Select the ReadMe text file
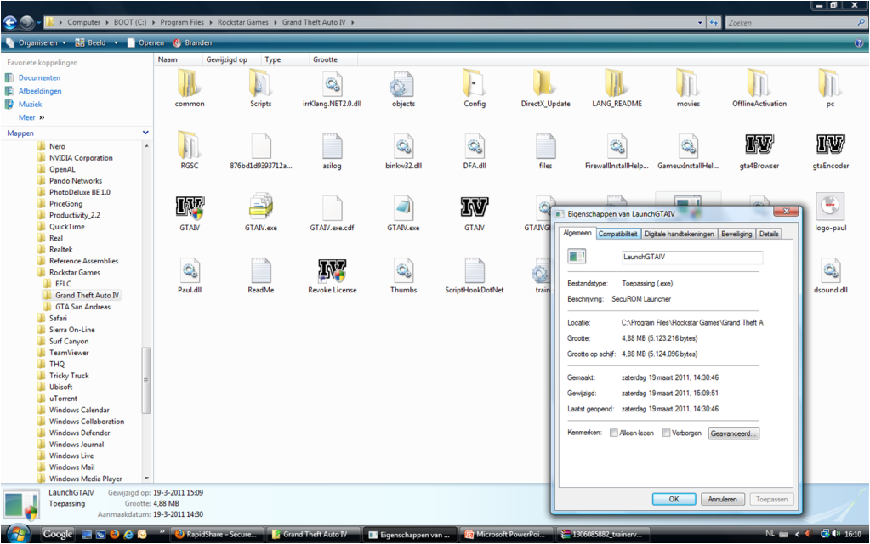This screenshot has height=544, width=870. pos(261,275)
